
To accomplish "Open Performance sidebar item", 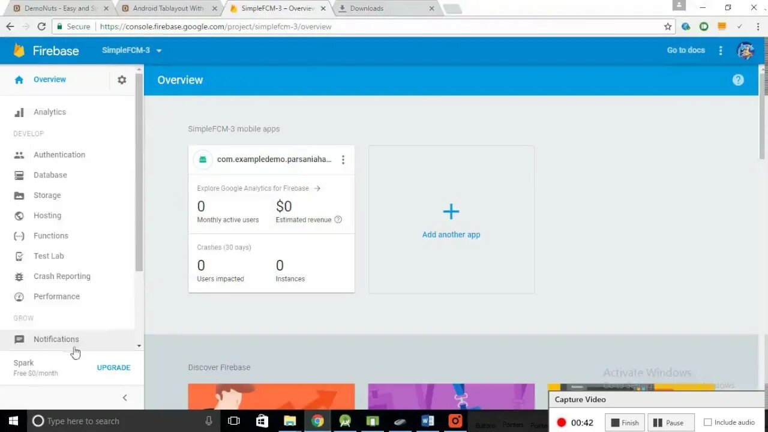I will 56,297.
